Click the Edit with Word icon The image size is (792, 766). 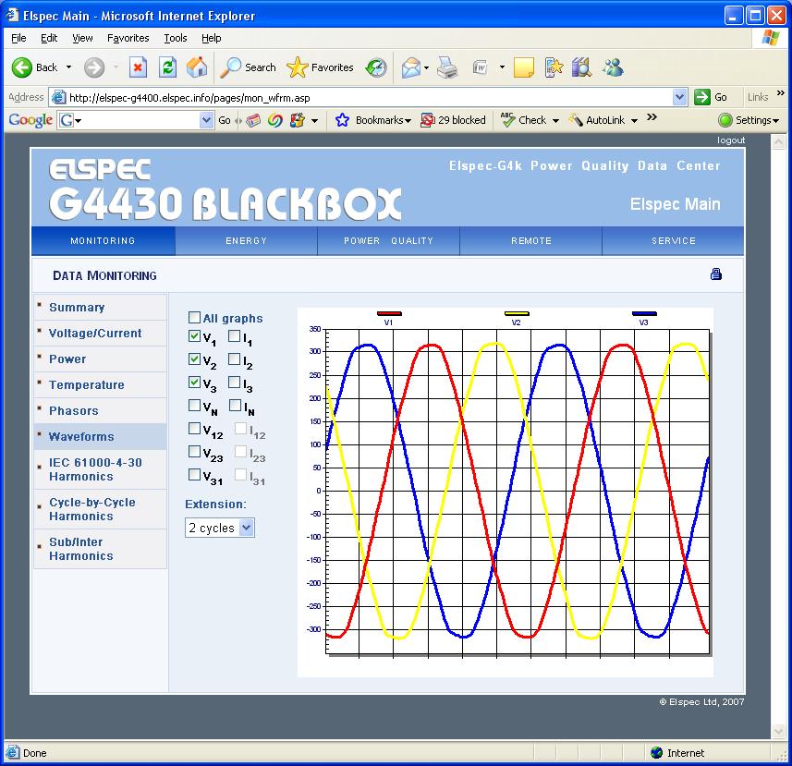tap(480, 67)
